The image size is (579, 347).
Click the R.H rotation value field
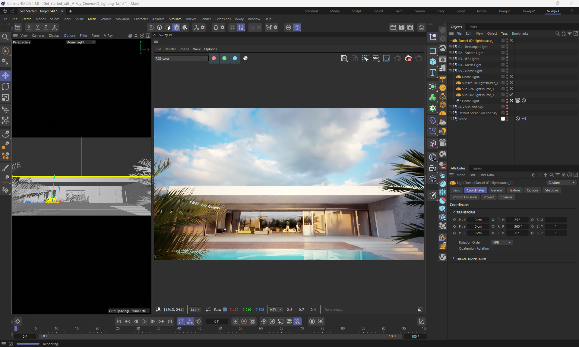pyautogui.click(x=517, y=220)
